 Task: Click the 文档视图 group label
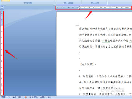(28, 3)
